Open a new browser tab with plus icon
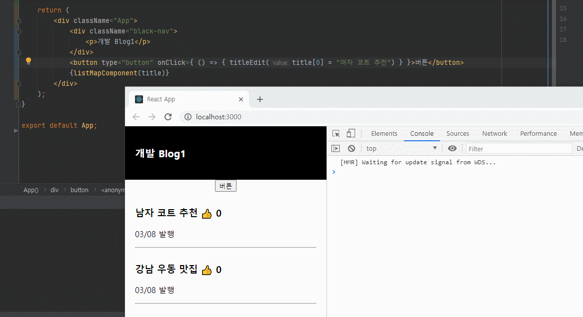583x317 pixels. [x=260, y=99]
